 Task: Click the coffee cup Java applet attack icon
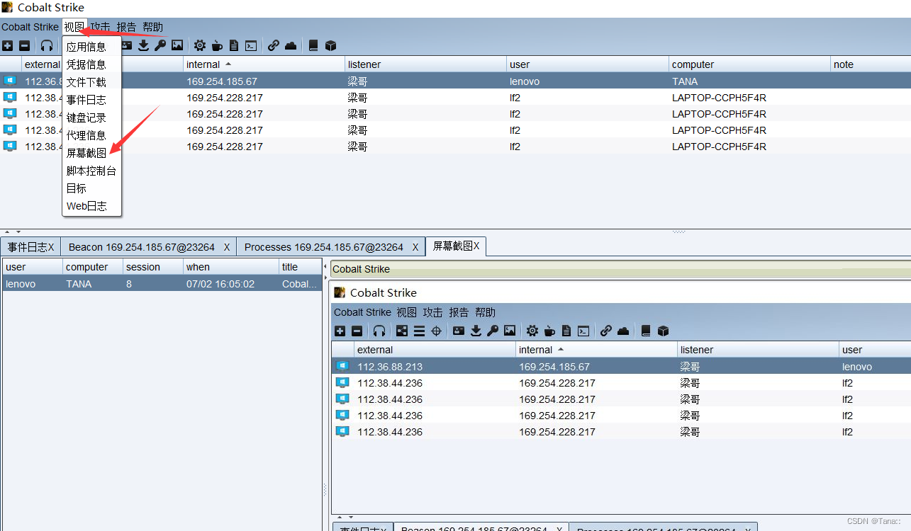pyautogui.click(x=217, y=45)
